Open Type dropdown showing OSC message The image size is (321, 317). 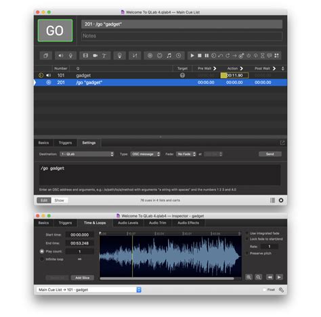(145, 154)
